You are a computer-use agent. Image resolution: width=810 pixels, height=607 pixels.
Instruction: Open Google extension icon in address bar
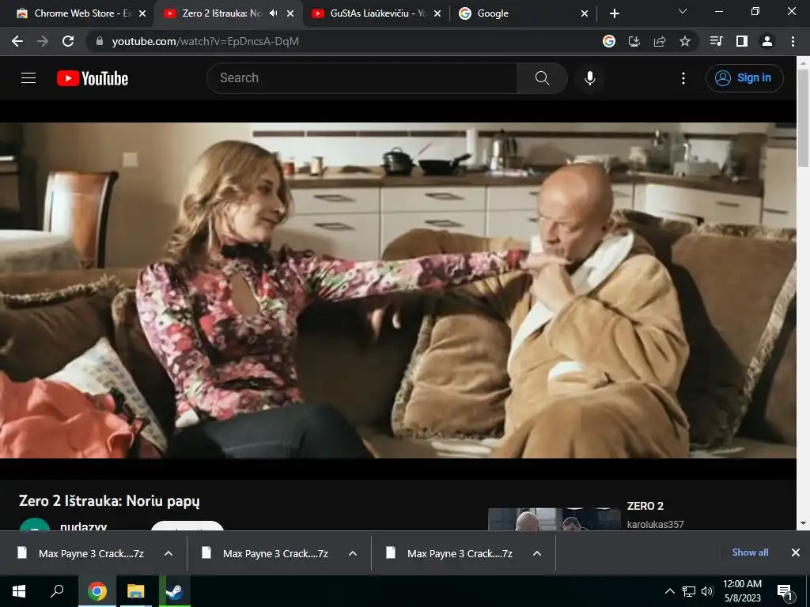pos(609,41)
